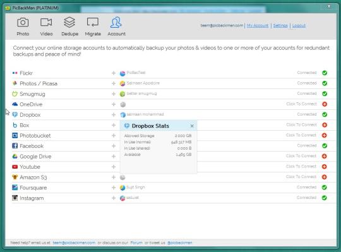Click the Box 'Click To Connect' text
Viewport: 341px width, 252px height.
point(301,125)
